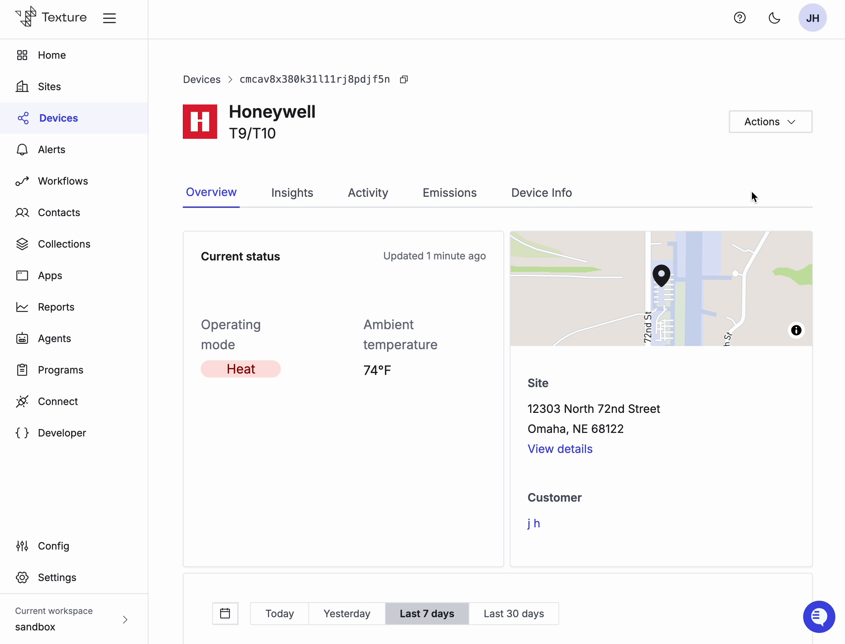The image size is (845, 644).
Task: Copy device ID using copy icon
Action: (x=404, y=79)
